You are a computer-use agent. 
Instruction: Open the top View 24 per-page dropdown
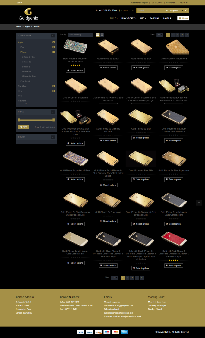click(x=160, y=35)
